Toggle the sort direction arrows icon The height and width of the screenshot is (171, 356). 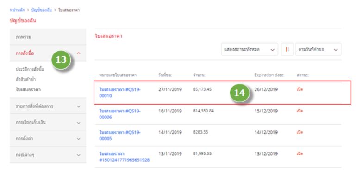click(287, 49)
